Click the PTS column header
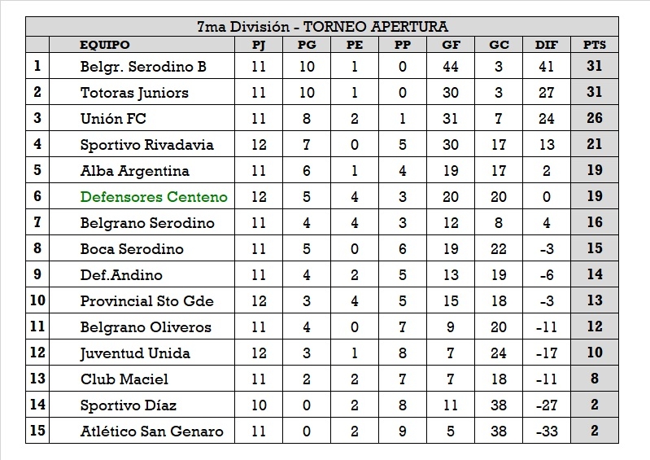The height and width of the screenshot is (460, 650). click(595, 45)
